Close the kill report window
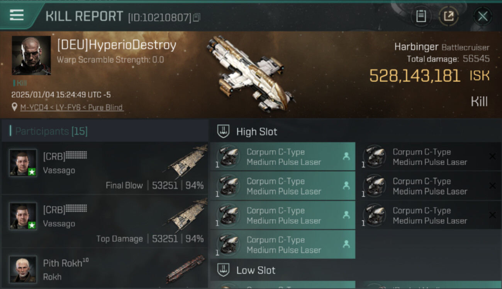This screenshot has height=289, width=502. click(x=483, y=16)
